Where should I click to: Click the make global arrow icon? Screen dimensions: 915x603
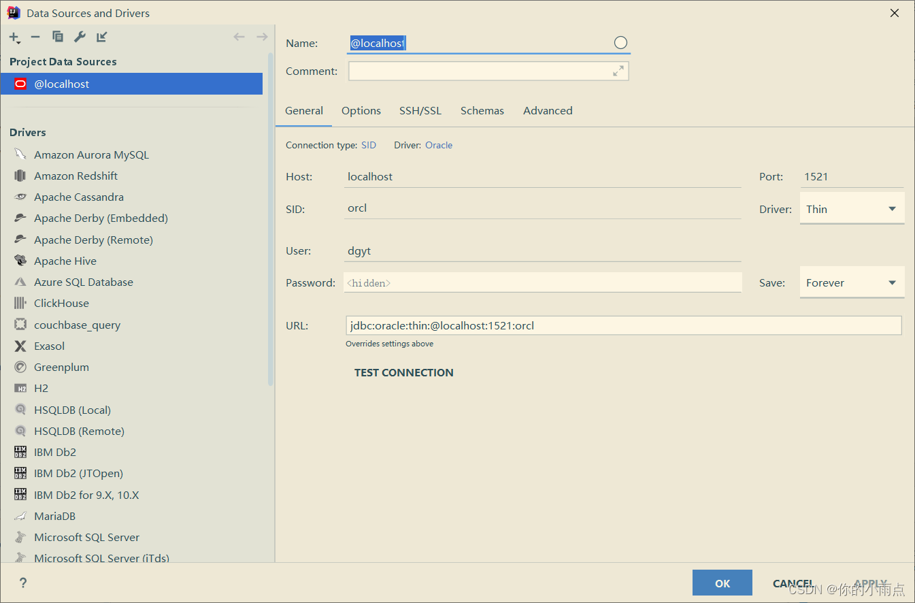point(102,37)
